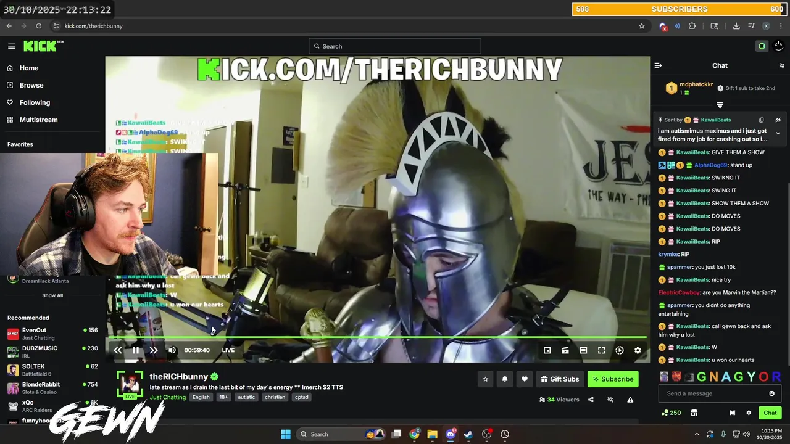This screenshot has height=444, width=790.
Task: Add theRICHbunny to favorites star
Action: [485, 379]
